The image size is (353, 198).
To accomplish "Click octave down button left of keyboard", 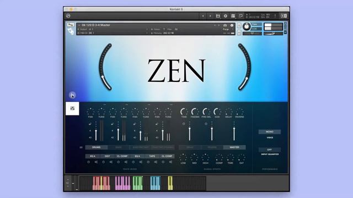I will [x=67, y=186].
